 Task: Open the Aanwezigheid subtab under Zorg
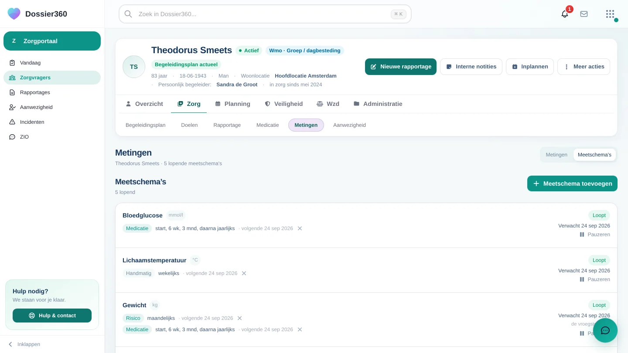[x=349, y=125]
